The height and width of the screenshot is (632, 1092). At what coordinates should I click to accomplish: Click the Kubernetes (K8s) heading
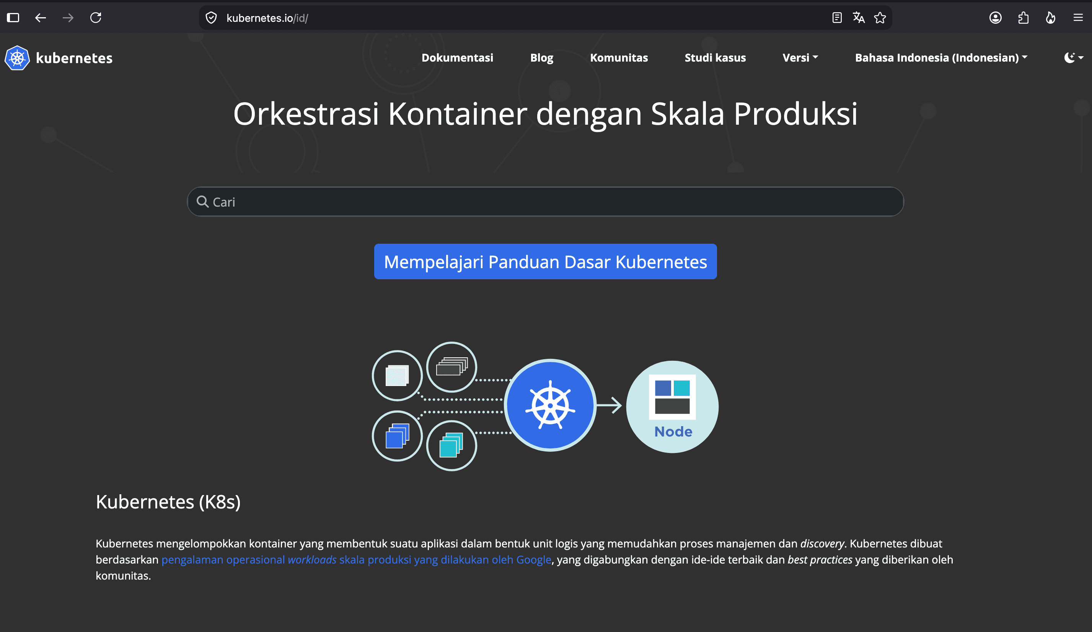pos(168,502)
